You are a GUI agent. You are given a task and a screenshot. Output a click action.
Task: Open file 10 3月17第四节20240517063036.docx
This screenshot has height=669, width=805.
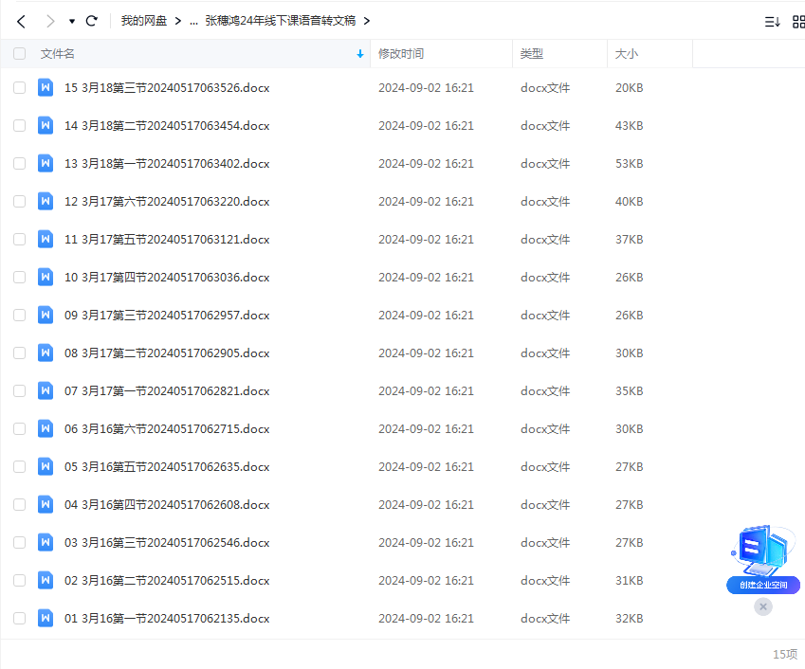point(167,277)
